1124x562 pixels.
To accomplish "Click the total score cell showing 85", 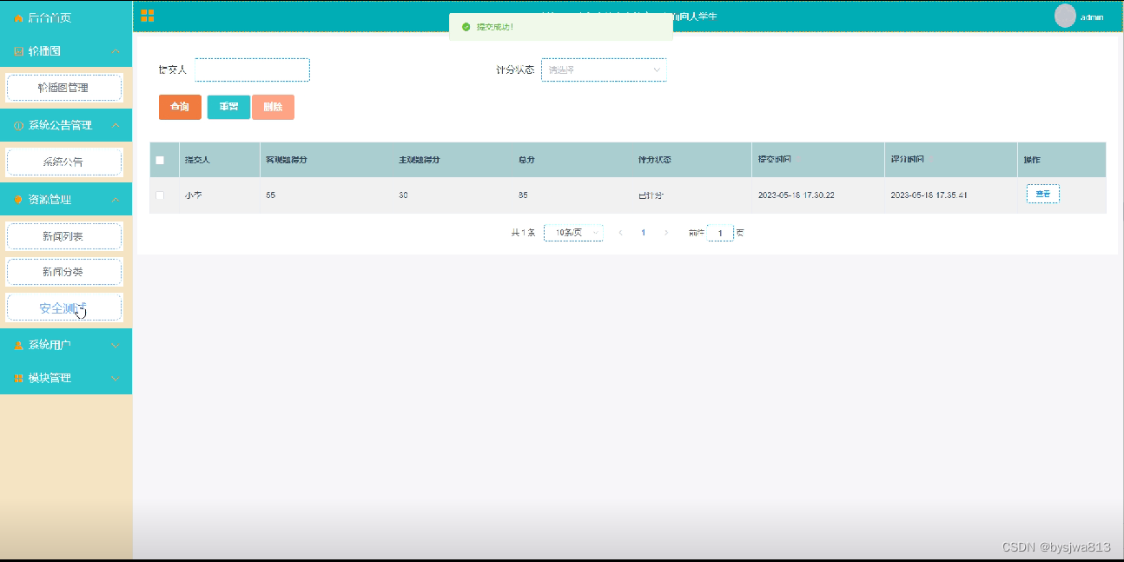I will click(x=523, y=195).
